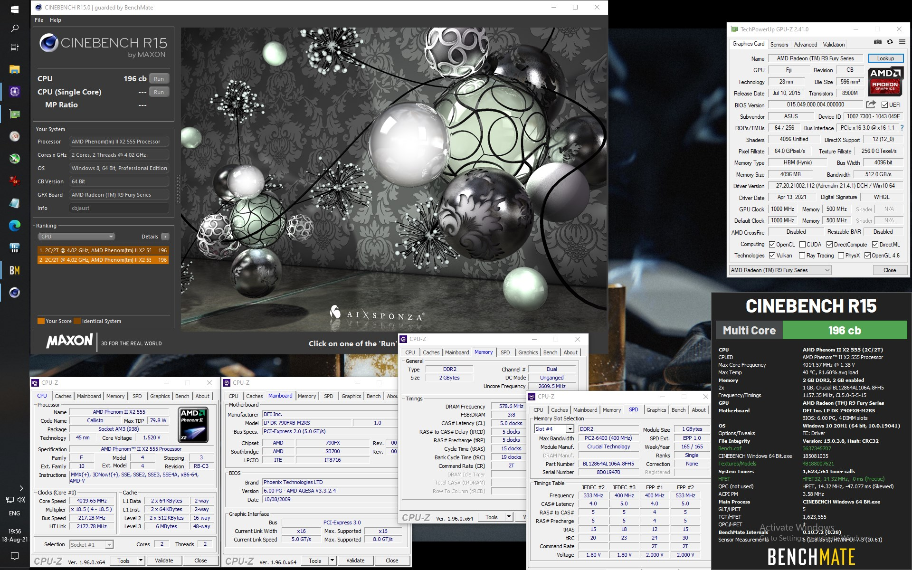Open File Explorer from the taskbar
The height and width of the screenshot is (570, 912).
point(14,69)
